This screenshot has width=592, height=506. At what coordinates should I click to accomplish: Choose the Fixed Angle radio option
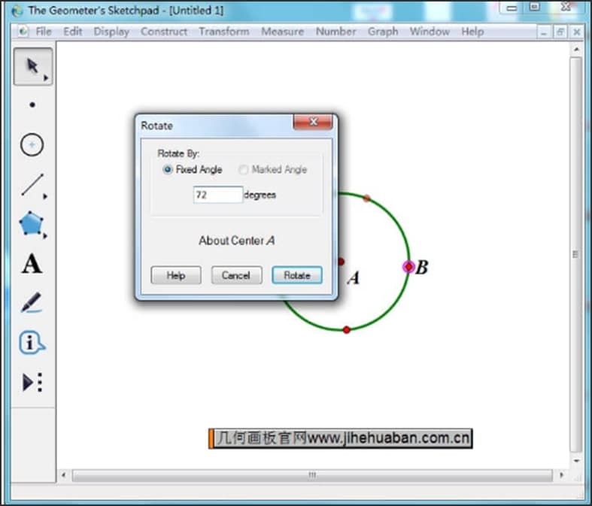pyautogui.click(x=168, y=170)
